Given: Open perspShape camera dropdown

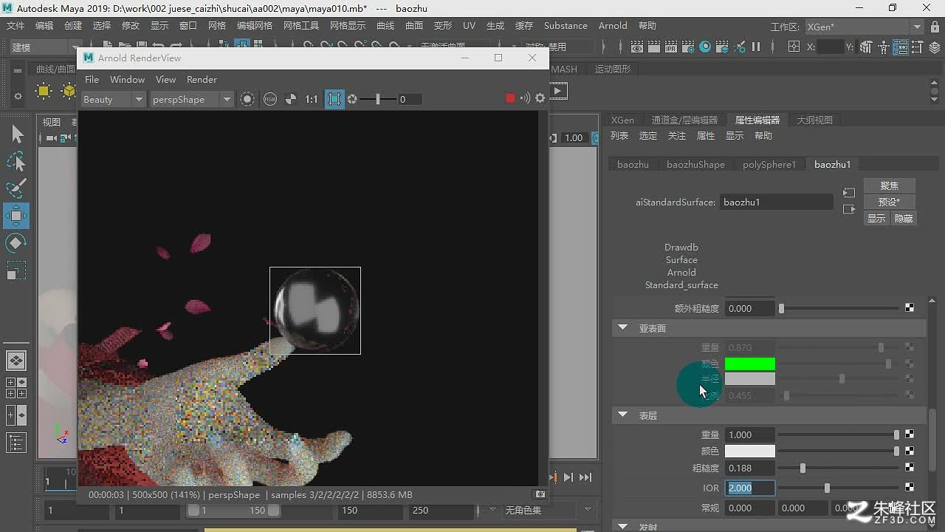Looking at the screenshot, I should click(191, 99).
